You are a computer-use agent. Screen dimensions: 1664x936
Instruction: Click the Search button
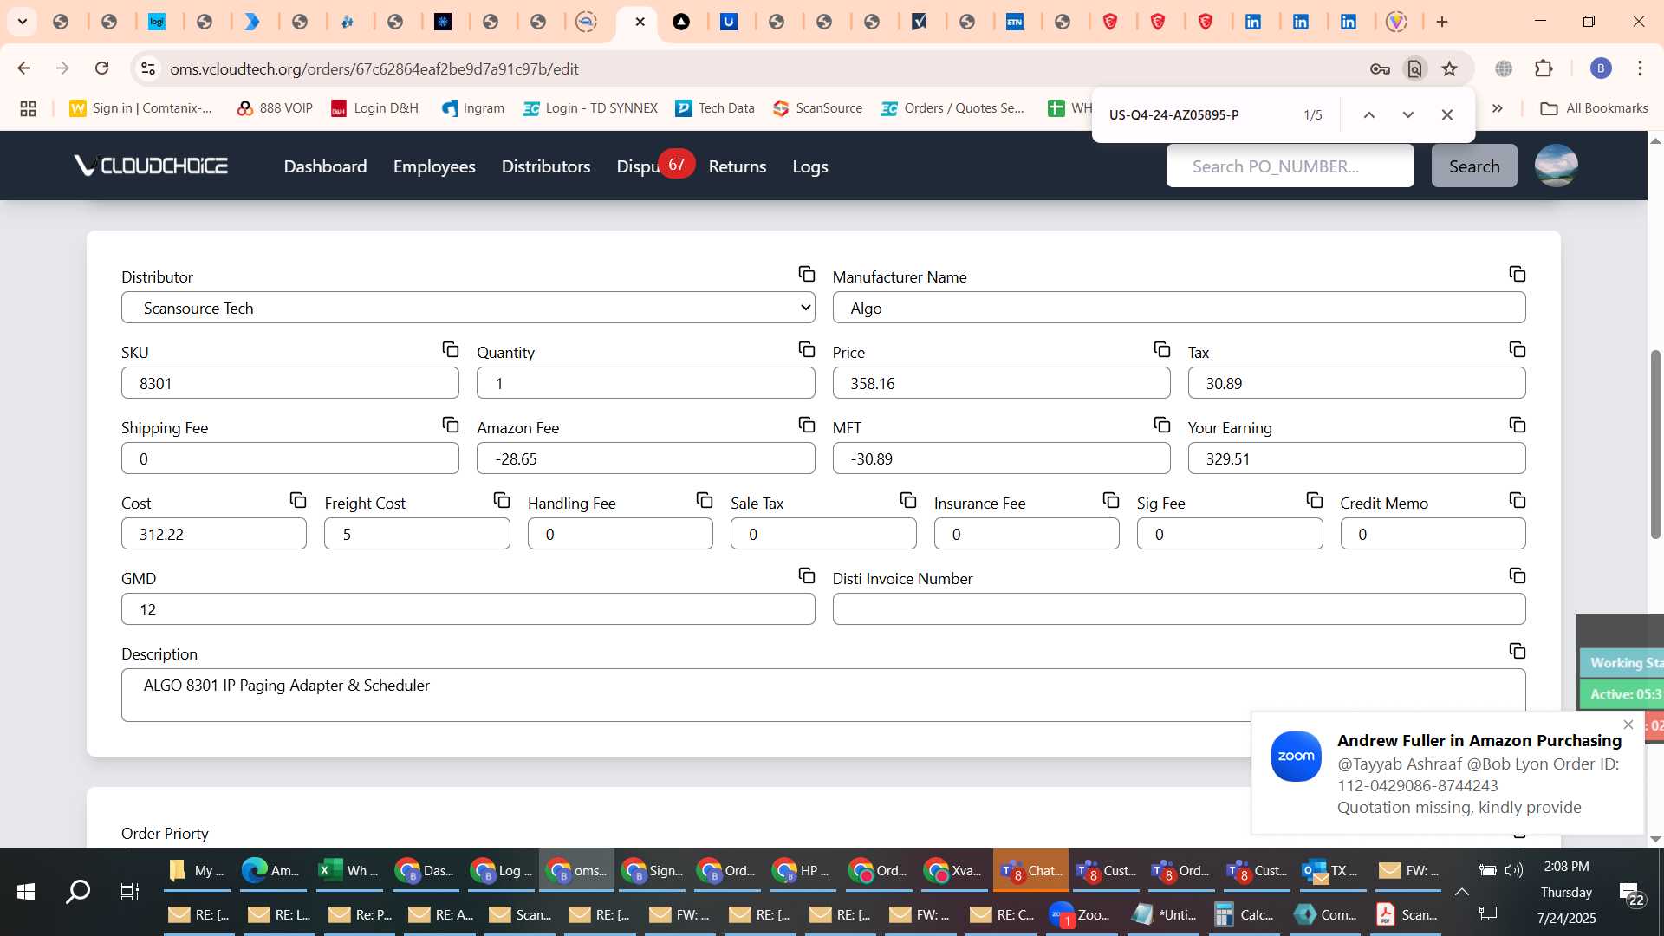click(1474, 166)
